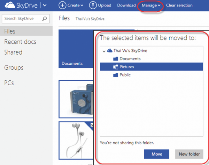Click the Pictures folder icon in tree
The width and height of the screenshot is (209, 165).
(x=116, y=67)
